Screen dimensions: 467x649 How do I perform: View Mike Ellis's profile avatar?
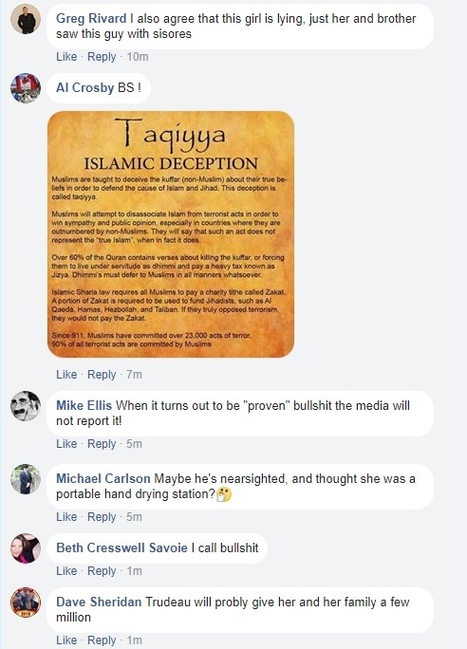click(x=26, y=406)
